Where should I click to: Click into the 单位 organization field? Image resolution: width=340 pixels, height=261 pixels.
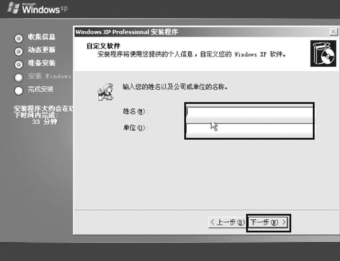pyautogui.click(x=249, y=129)
